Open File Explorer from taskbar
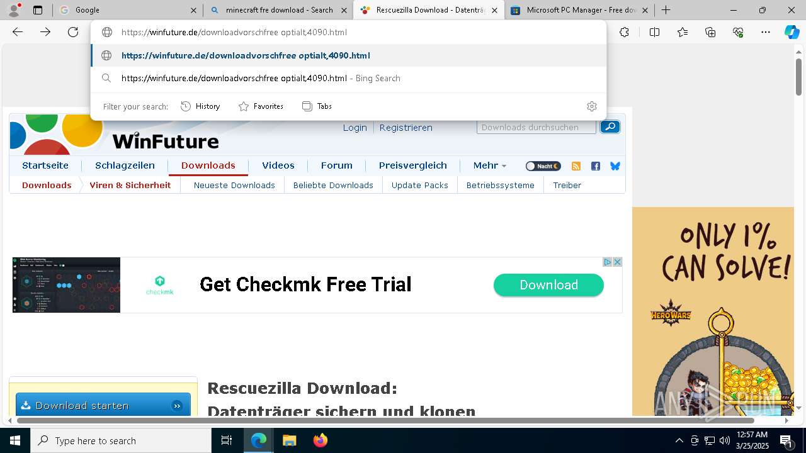Image resolution: width=806 pixels, height=453 pixels. [x=289, y=440]
